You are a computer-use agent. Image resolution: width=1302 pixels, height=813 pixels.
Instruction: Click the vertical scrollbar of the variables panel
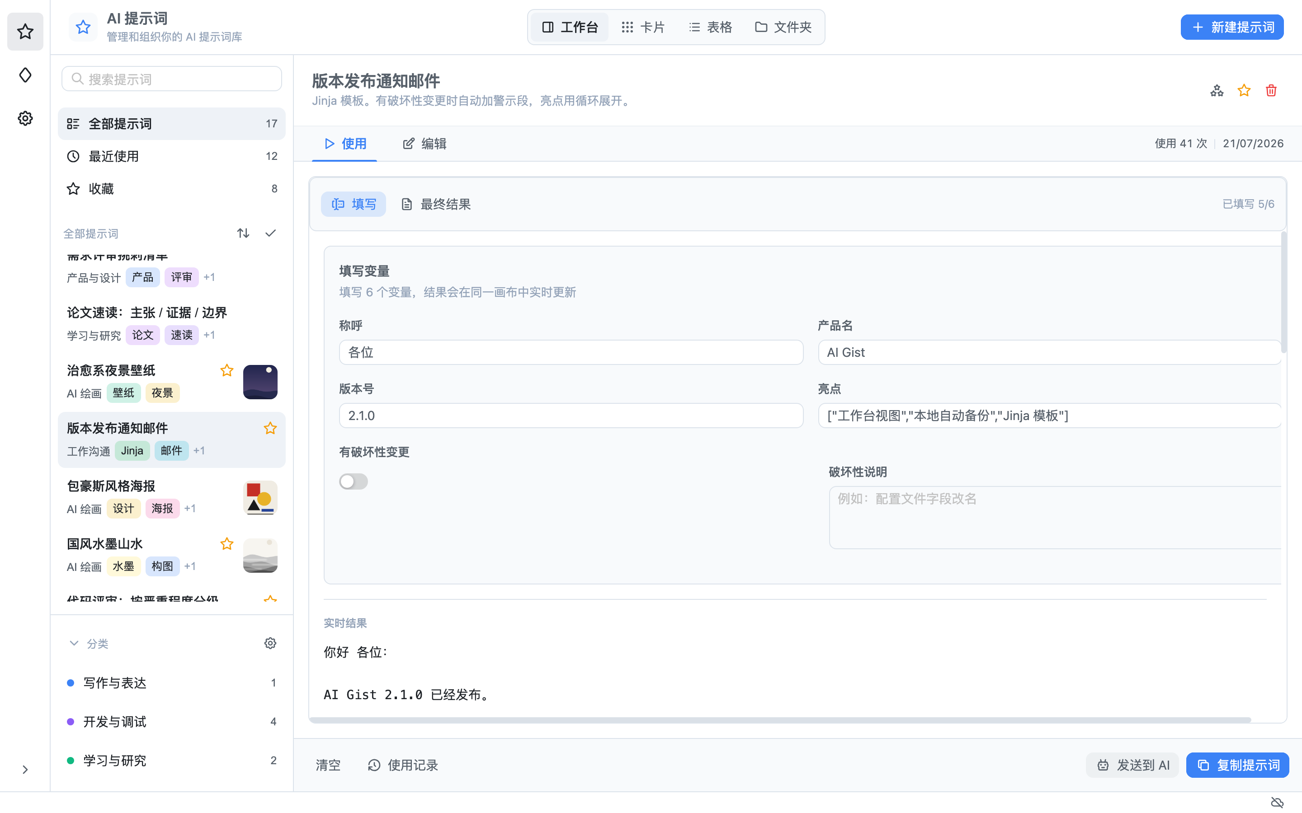pyautogui.click(x=1284, y=292)
